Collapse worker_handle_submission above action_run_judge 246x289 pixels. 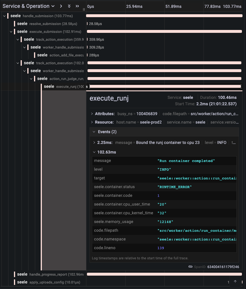[x=24, y=71]
